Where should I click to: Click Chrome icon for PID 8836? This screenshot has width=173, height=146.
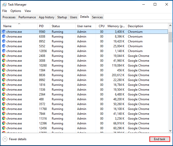[4, 75]
